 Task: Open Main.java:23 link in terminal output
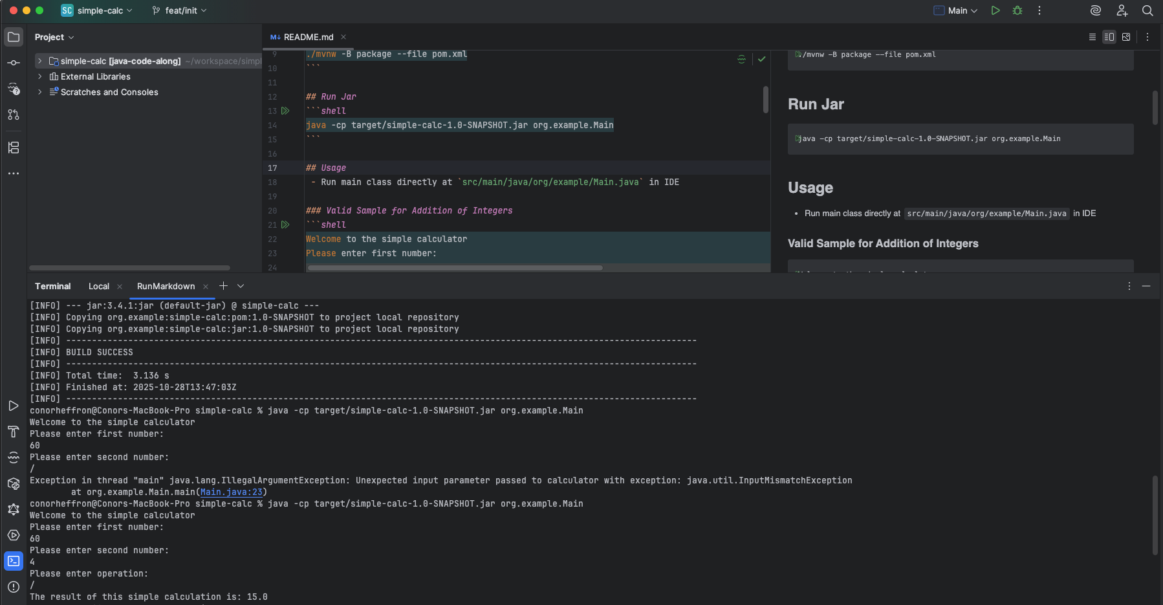coord(232,492)
